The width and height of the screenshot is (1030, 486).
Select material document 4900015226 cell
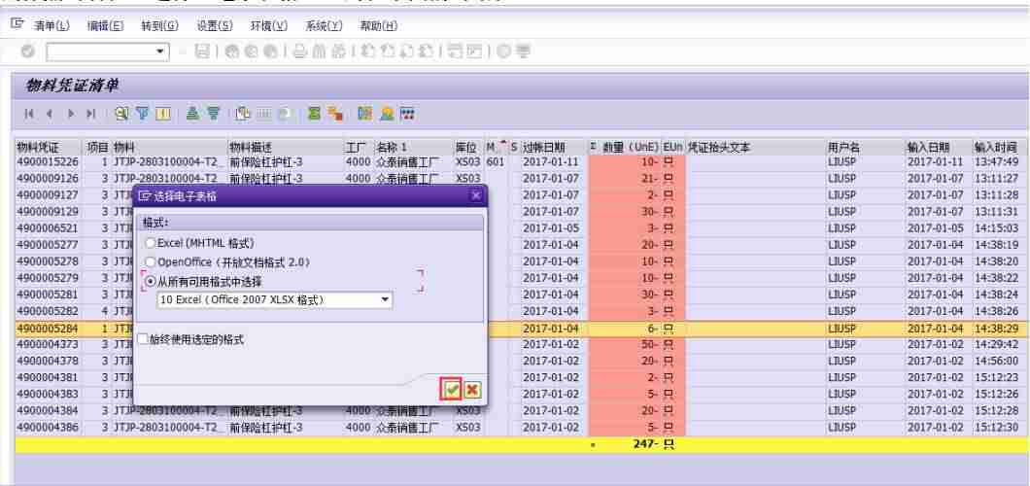50,161
